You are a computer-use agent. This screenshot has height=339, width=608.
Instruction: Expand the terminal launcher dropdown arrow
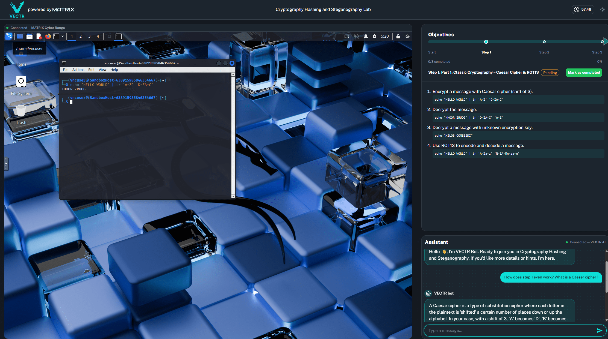coord(63,36)
